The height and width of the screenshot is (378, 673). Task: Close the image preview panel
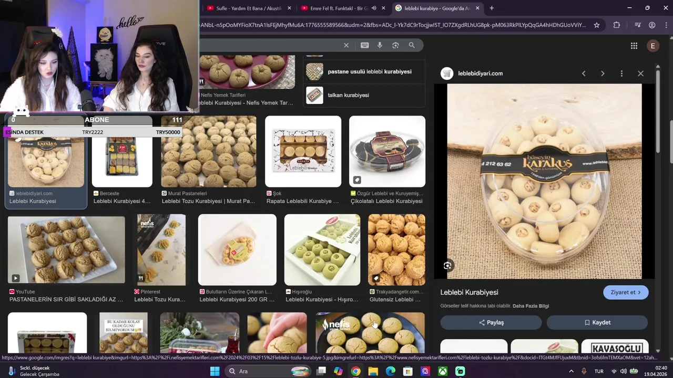pos(640,73)
